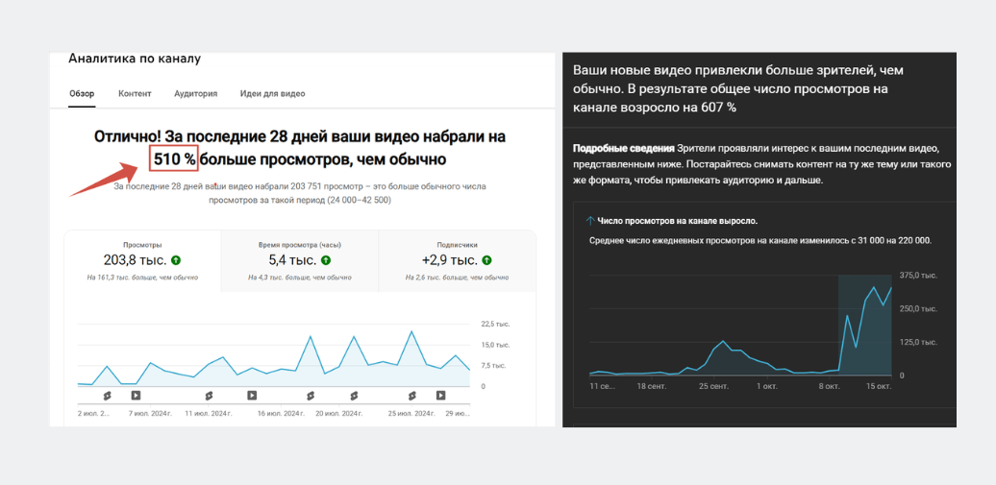
Task: Click the Shorts marker between 16 июл. and 20 июл.
Action: [311, 396]
